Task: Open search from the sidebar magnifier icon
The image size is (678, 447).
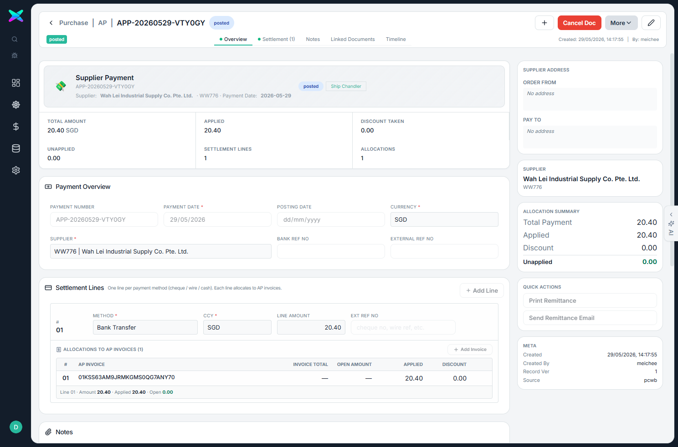Action: click(15, 39)
